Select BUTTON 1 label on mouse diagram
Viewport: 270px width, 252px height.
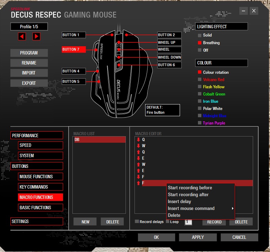[x=74, y=35]
